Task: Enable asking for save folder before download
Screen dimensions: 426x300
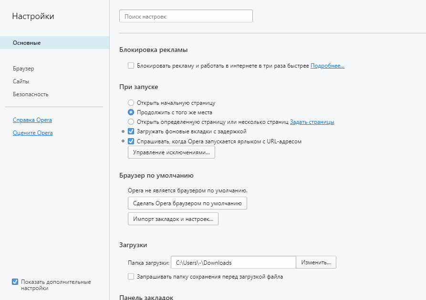Action: 131,277
